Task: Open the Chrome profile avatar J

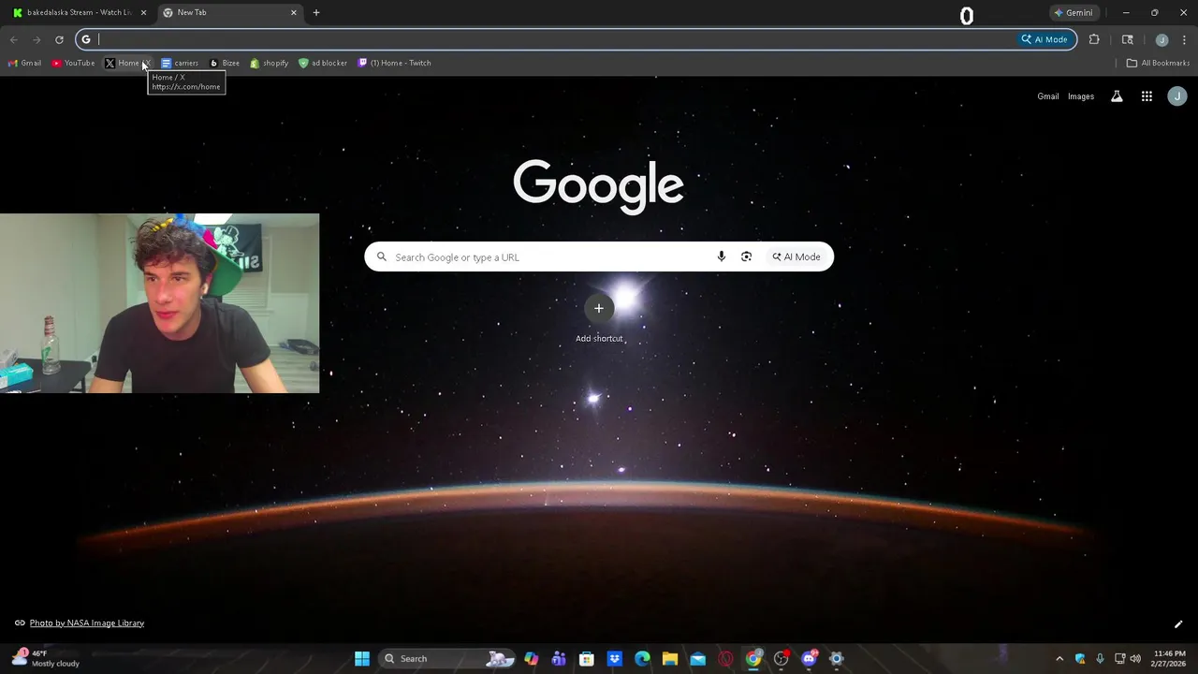Action: coord(1161,39)
